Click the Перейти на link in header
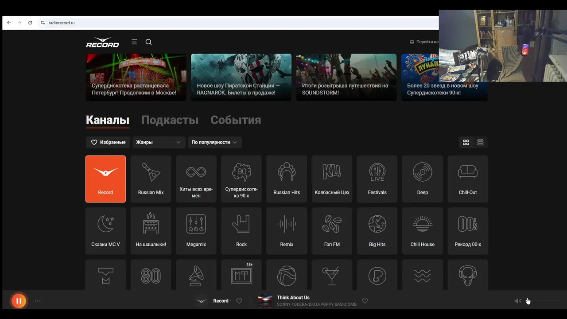 pyautogui.click(x=424, y=42)
